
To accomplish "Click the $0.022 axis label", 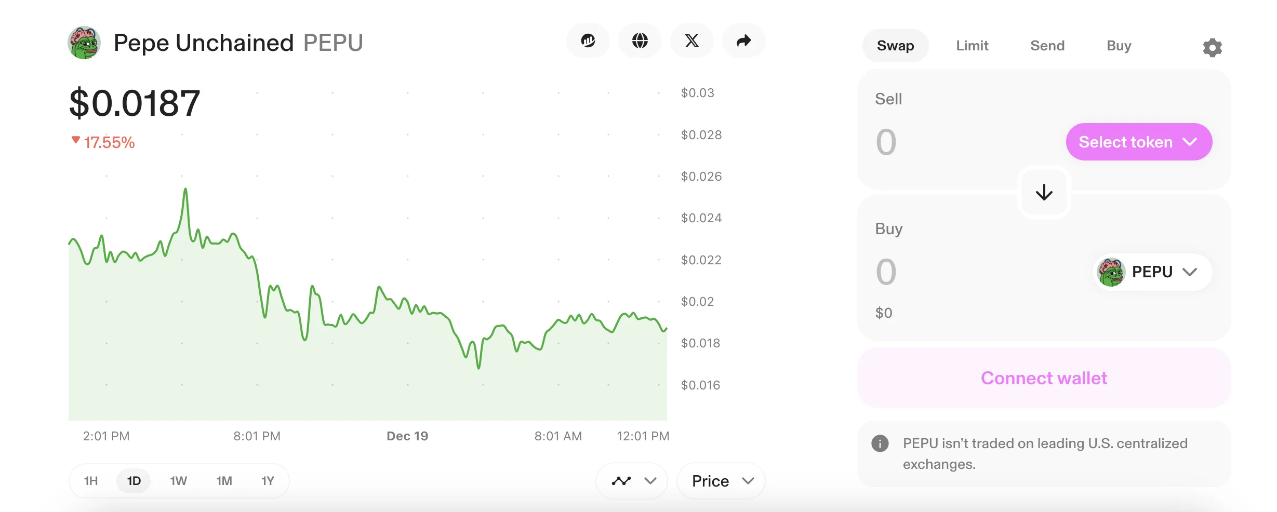I will (x=701, y=260).
